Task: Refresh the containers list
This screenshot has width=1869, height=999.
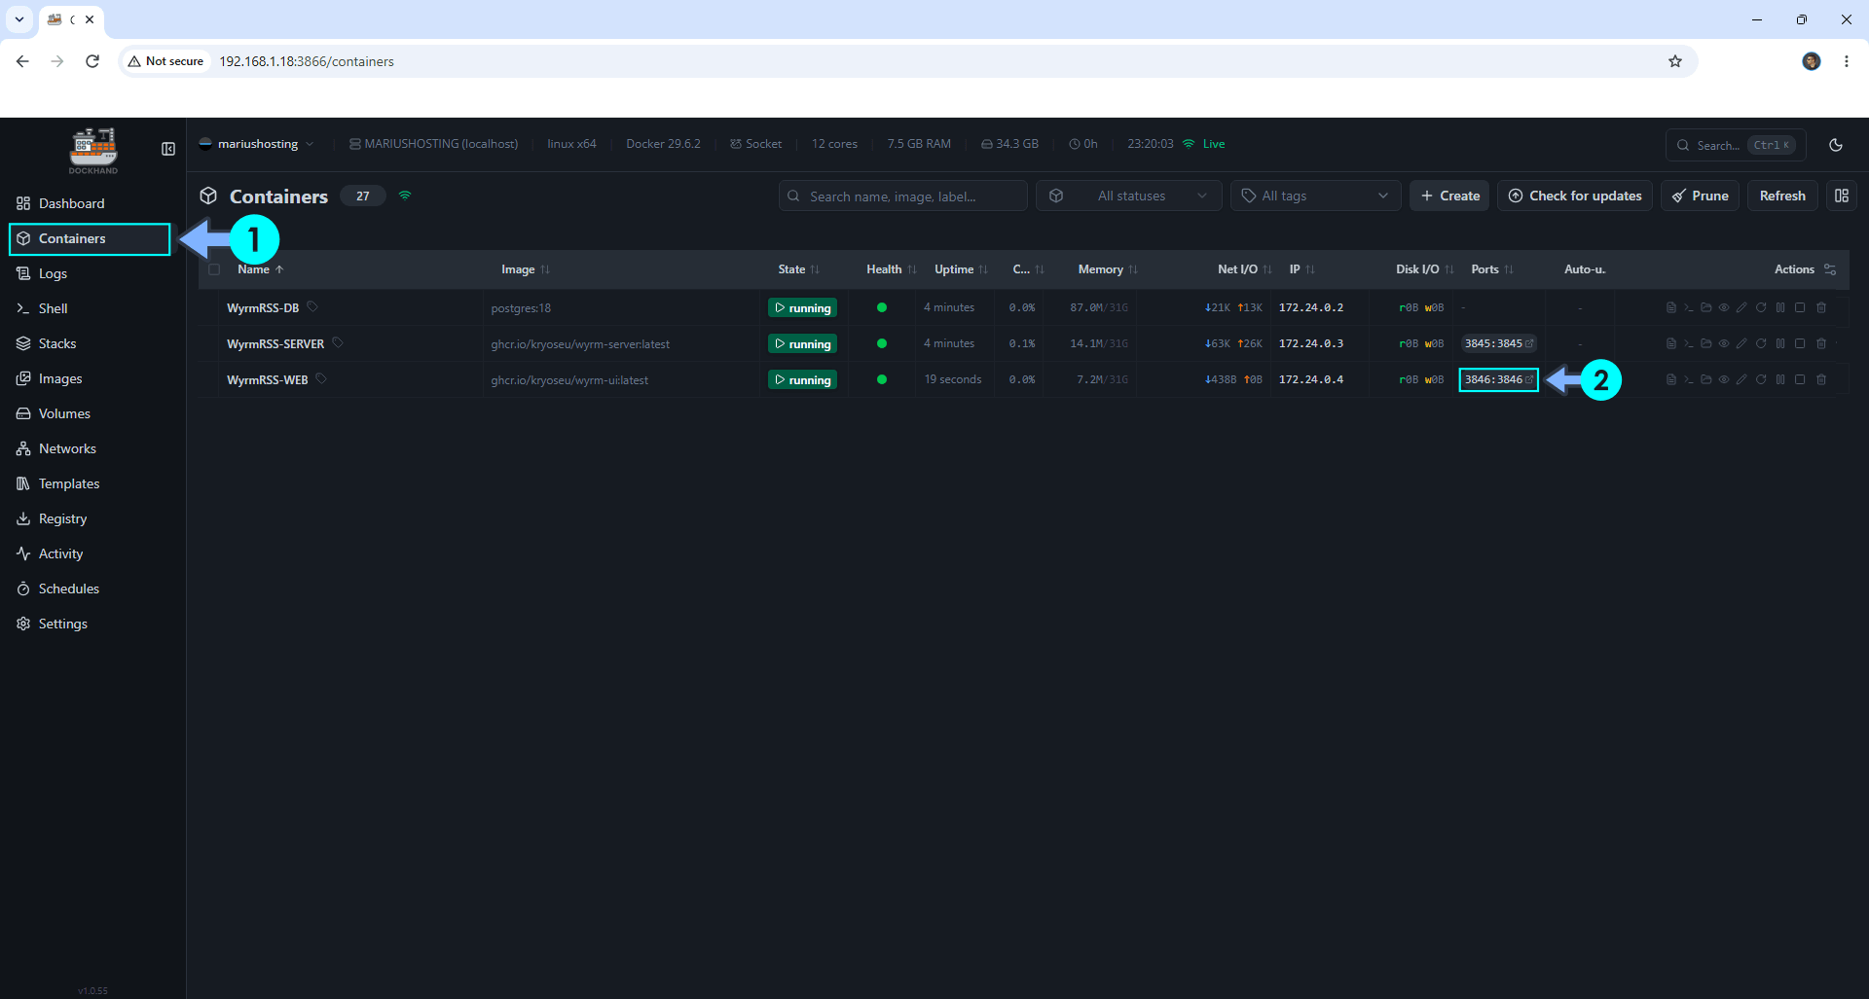Action: pyautogui.click(x=1782, y=196)
